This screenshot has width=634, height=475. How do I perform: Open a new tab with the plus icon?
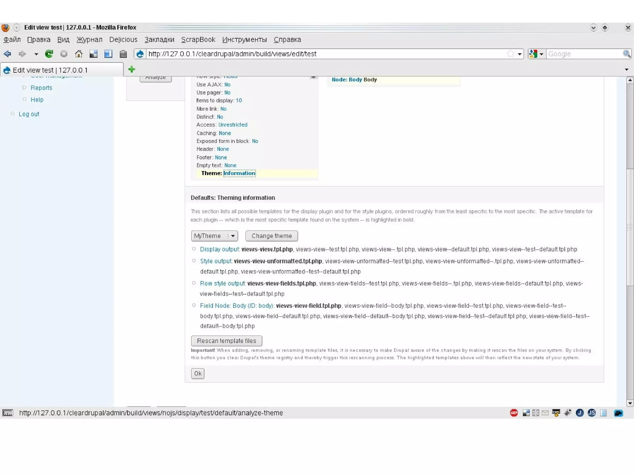click(132, 69)
